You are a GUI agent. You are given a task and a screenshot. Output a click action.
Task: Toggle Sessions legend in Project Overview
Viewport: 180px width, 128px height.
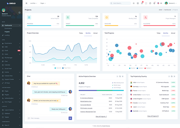[x=58, y=68]
